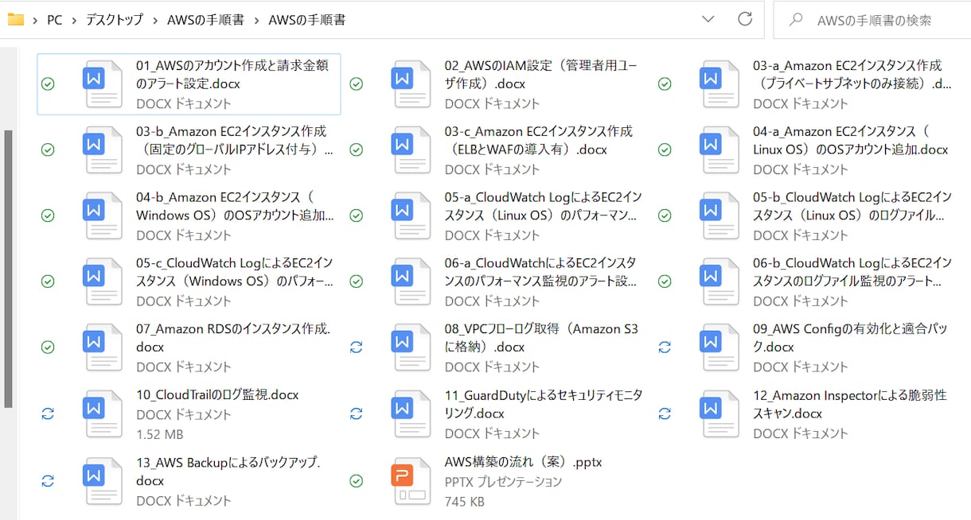
Task: Select the 05-c_CloudWatch Log docx icon
Action: point(103,281)
